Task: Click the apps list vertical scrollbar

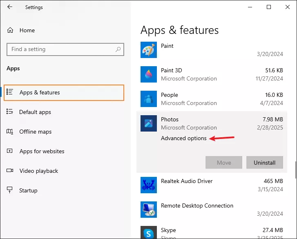Action: click(x=295, y=170)
